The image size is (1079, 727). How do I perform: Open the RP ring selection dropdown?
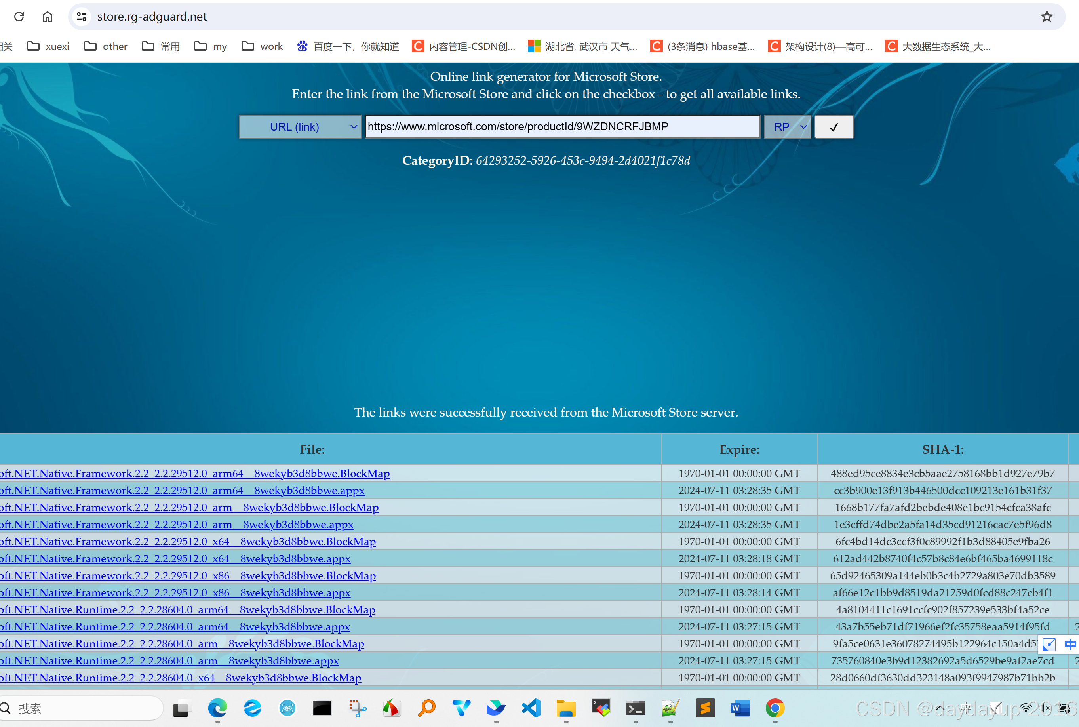[787, 127]
